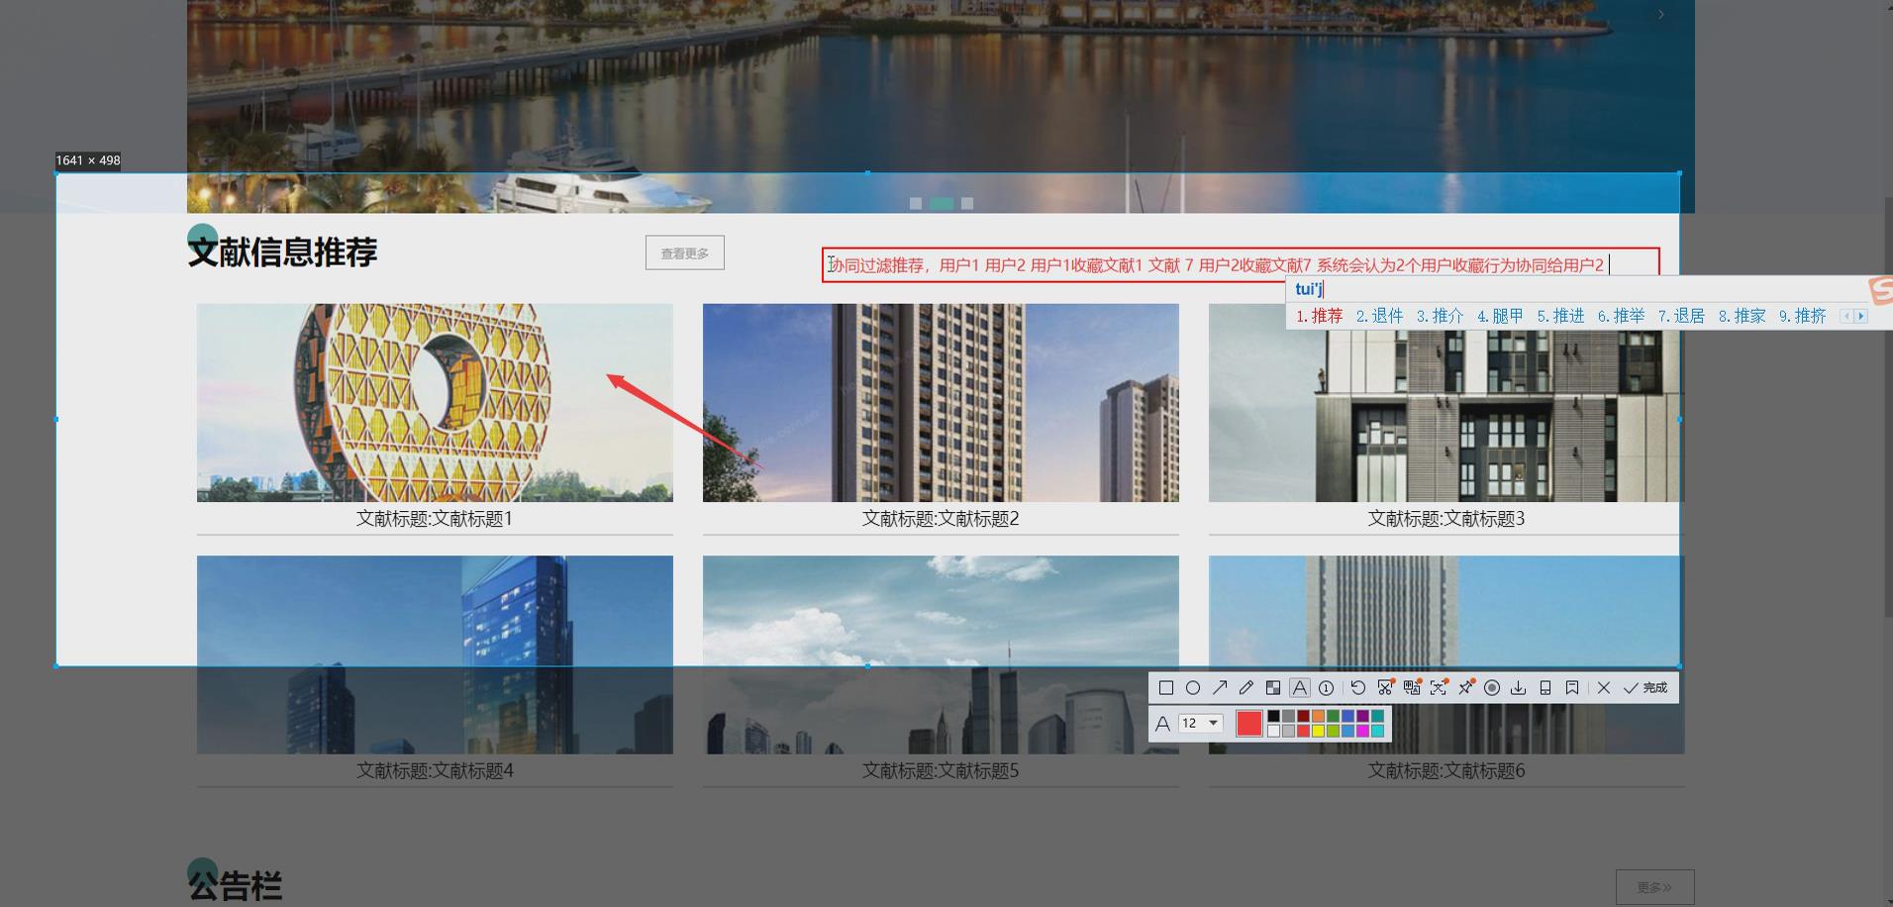Open the 文献标题4 skyscraper thumbnail
Image resolution: width=1893 pixels, height=907 pixels.
(x=435, y=655)
